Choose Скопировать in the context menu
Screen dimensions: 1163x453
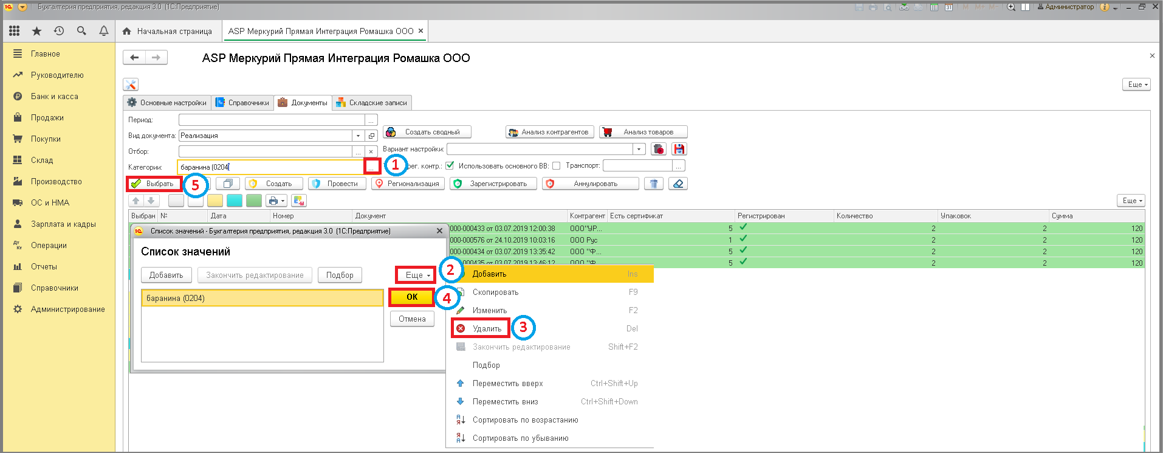[550, 292]
